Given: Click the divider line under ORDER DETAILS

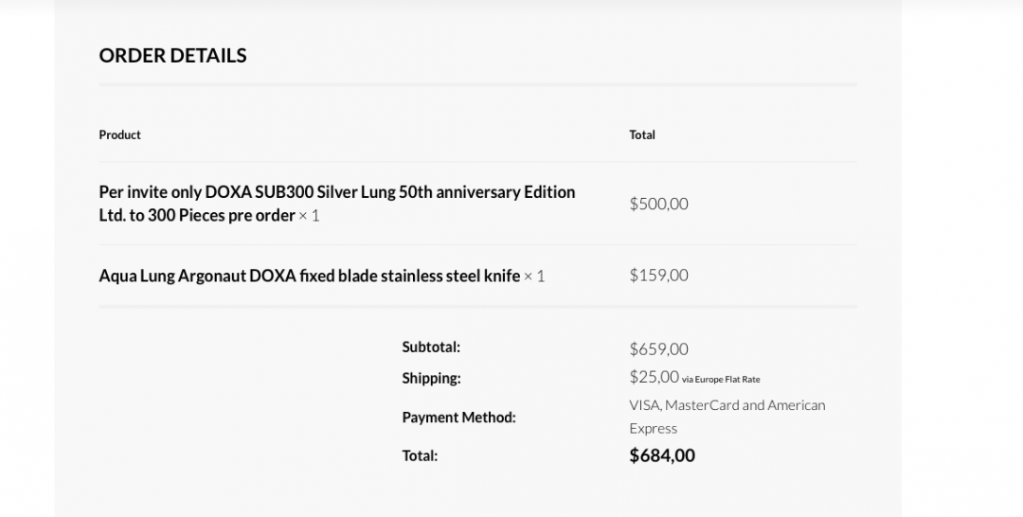Looking at the screenshot, I should point(477,85).
